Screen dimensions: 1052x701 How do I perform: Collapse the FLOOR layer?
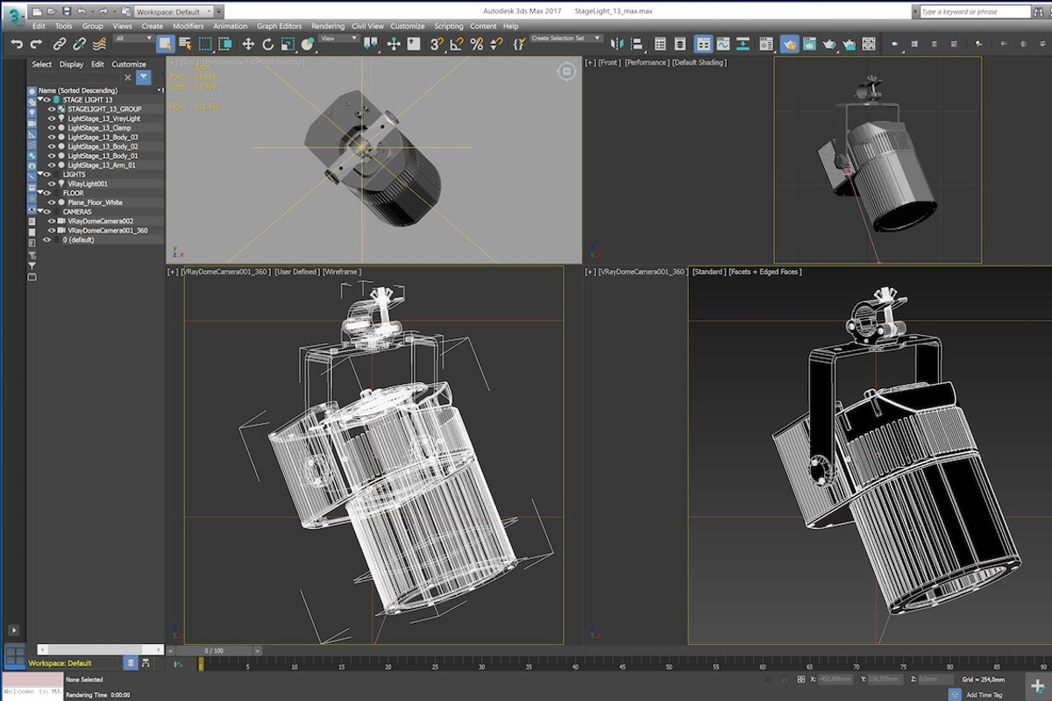(39, 193)
